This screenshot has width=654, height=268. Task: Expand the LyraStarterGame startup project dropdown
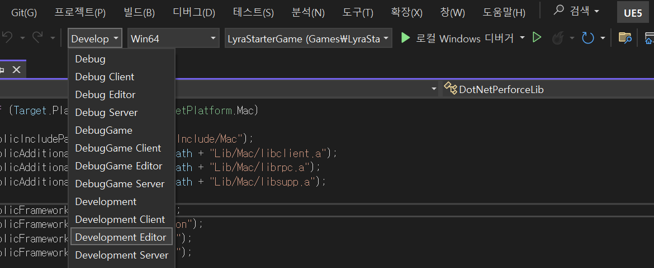point(308,38)
